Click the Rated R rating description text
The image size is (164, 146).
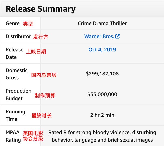(x=102, y=136)
